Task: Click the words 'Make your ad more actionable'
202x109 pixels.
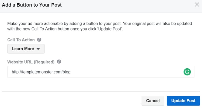Action: pos(34,24)
